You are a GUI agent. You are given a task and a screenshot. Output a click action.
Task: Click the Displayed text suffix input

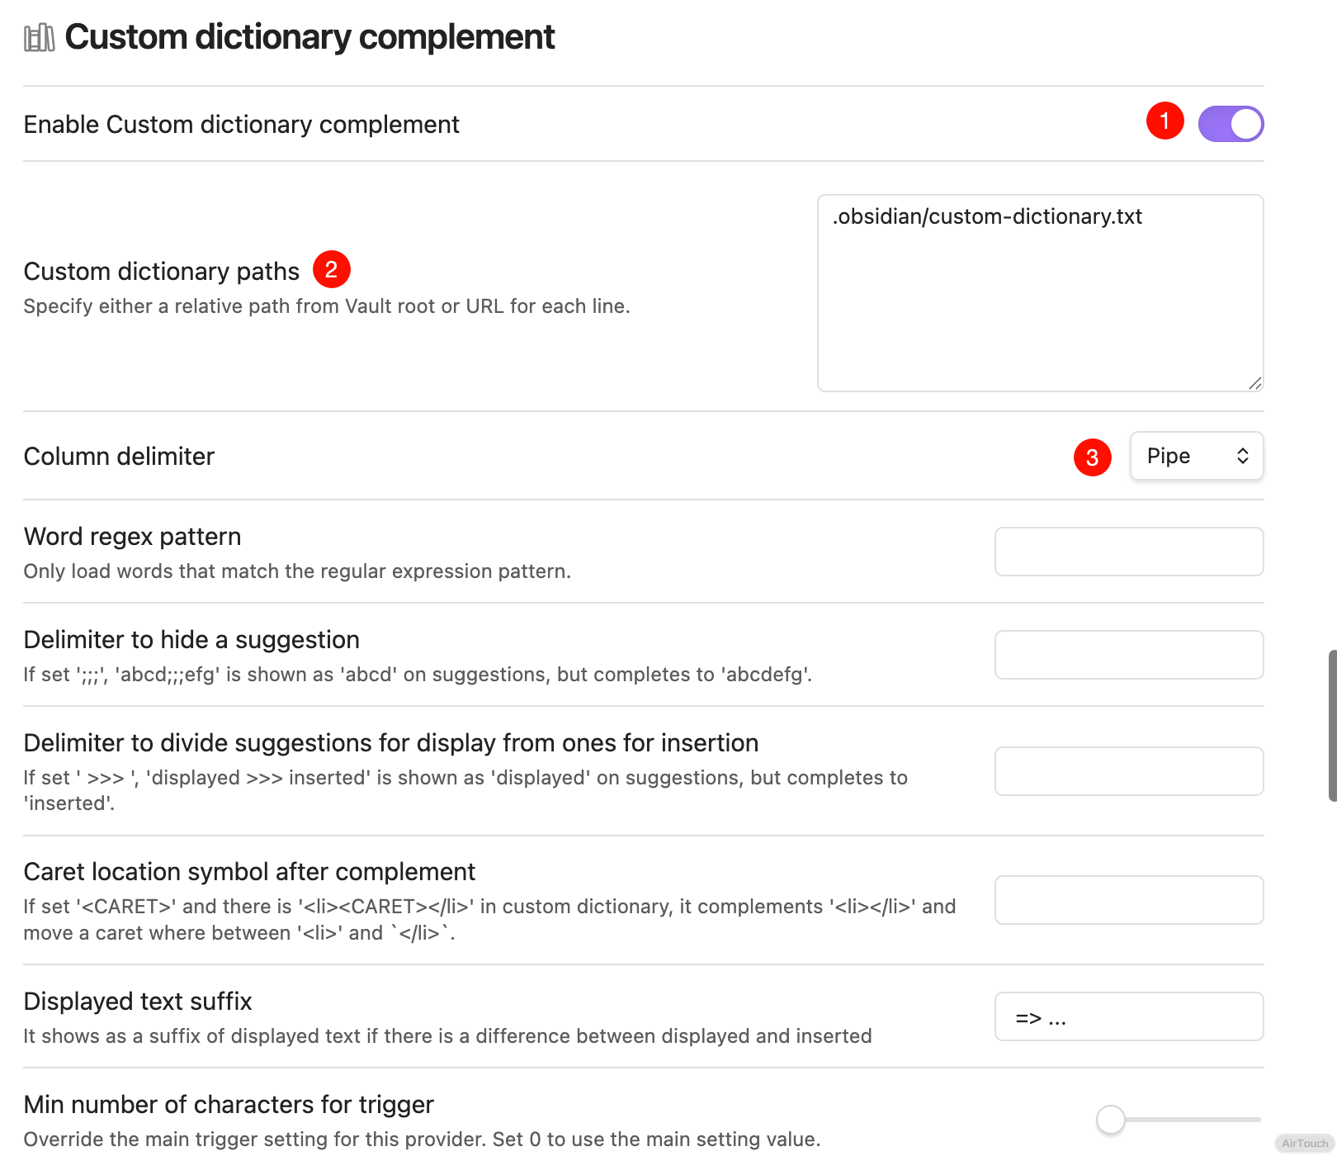tap(1128, 1016)
